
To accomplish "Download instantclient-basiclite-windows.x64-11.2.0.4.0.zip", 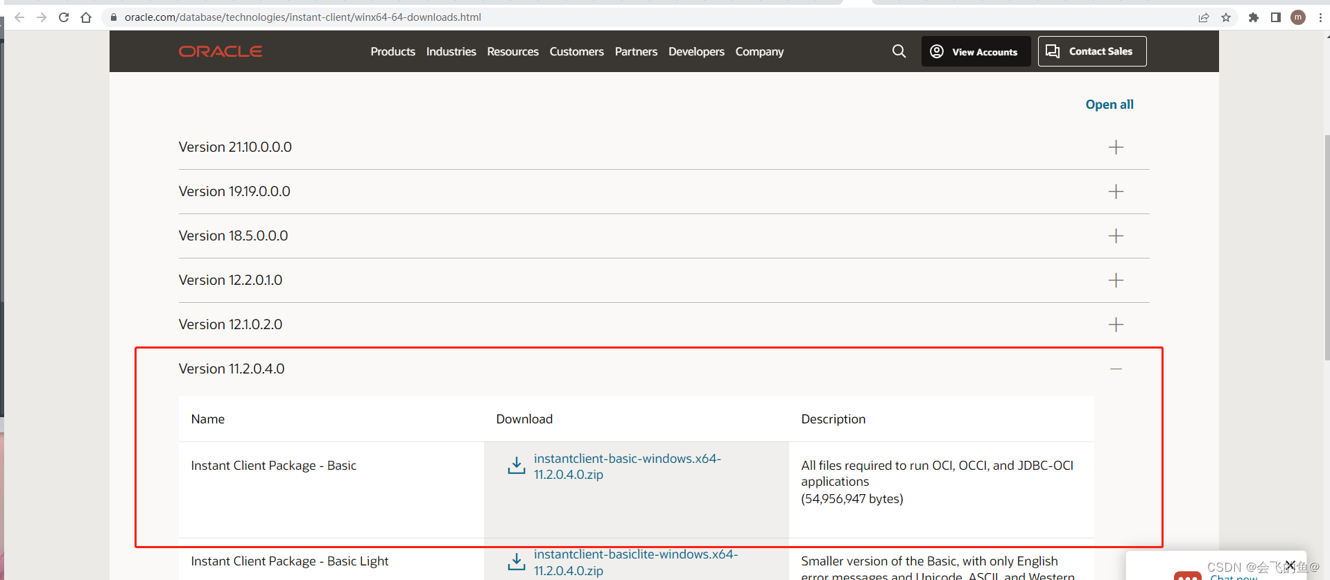I will point(635,562).
